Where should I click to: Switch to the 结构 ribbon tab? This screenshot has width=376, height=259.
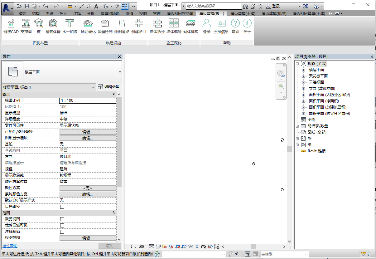pyautogui.click(x=36, y=13)
